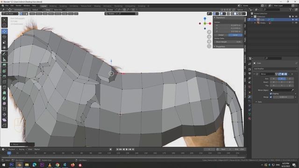
Task: Select the Poly Build tool
Action: (4, 93)
